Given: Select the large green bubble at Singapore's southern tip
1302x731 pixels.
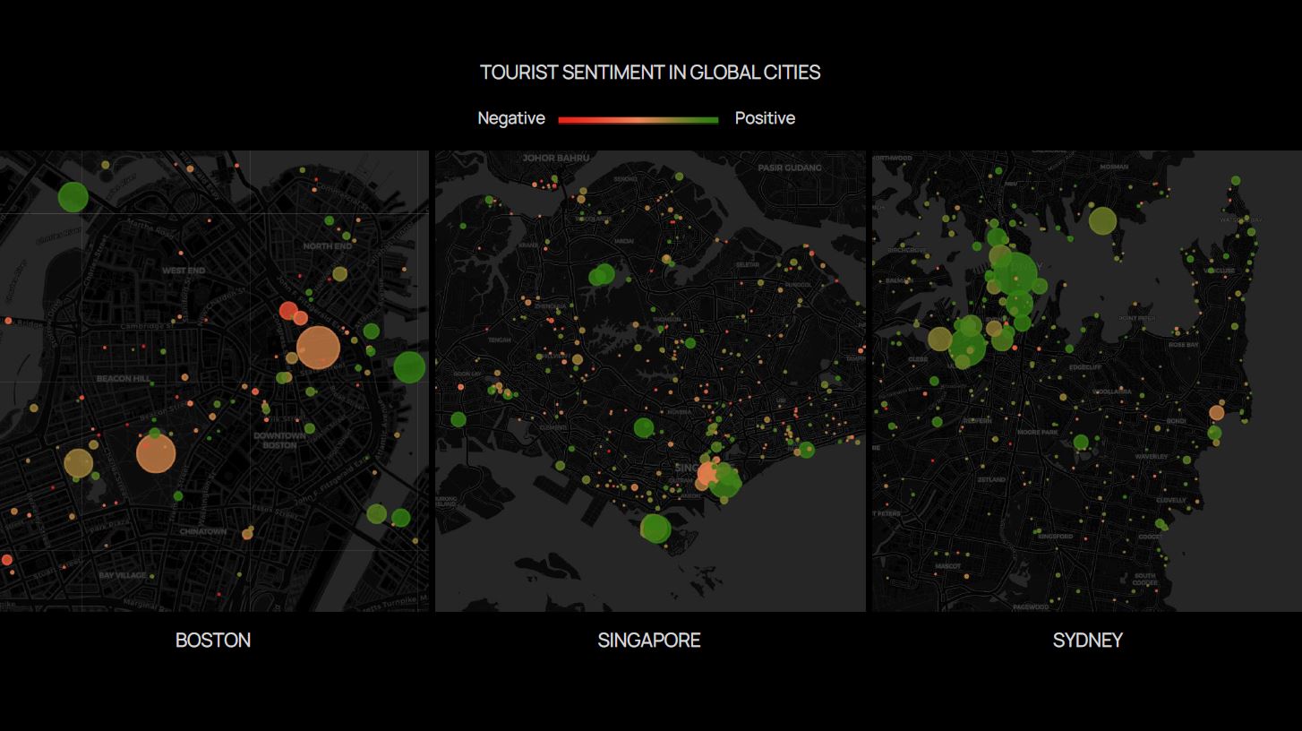Looking at the screenshot, I should tap(655, 529).
